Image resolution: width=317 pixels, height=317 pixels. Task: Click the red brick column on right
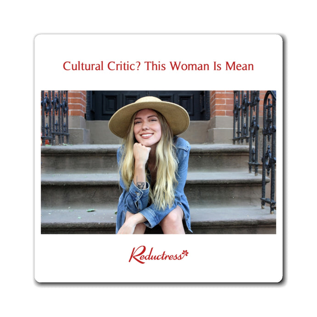pyautogui.click(x=222, y=103)
